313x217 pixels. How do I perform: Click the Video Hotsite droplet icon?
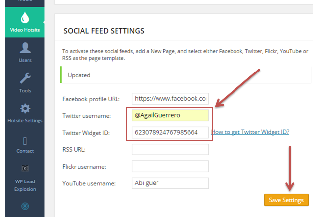[x=25, y=18]
